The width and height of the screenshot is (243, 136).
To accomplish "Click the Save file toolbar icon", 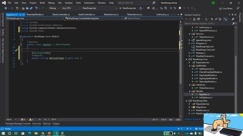I will 27,8.
